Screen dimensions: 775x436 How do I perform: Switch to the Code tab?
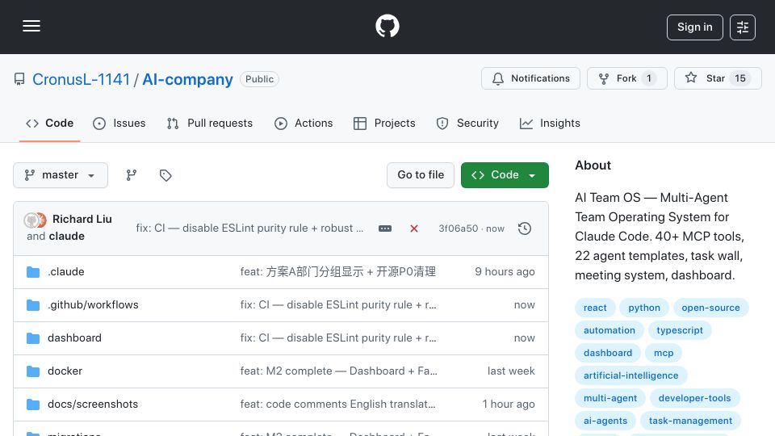pos(49,123)
